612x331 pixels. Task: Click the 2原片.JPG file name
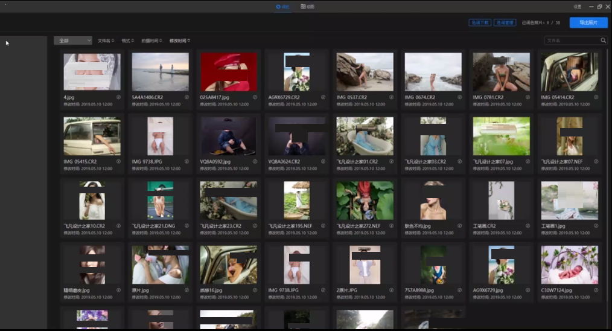coord(346,291)
